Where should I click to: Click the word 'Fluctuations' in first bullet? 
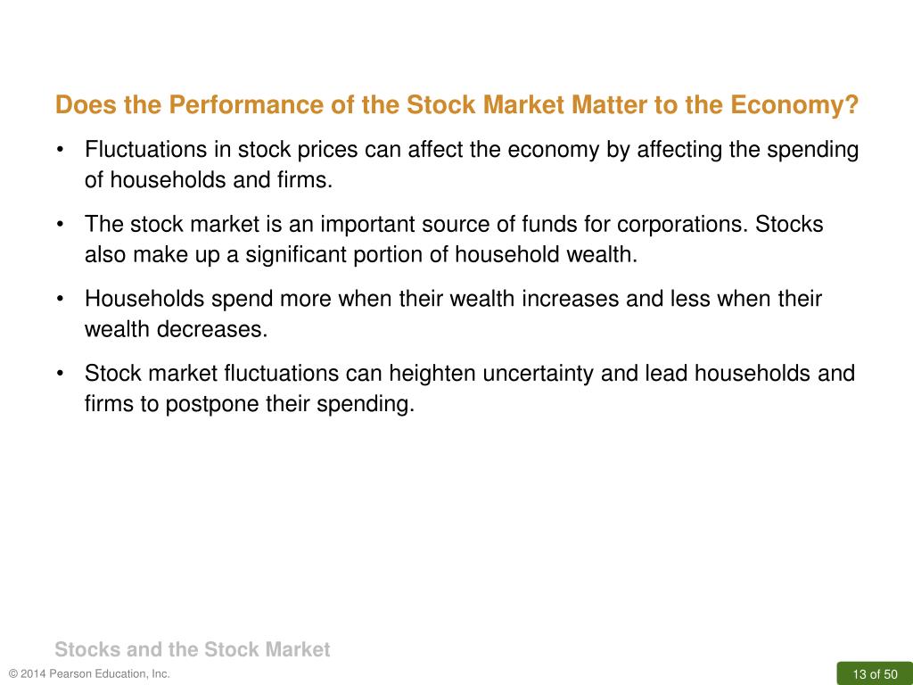coord(145,150)
